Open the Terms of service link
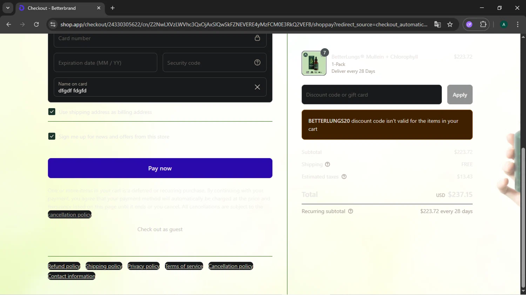The image size is (526, 295). 184,266
